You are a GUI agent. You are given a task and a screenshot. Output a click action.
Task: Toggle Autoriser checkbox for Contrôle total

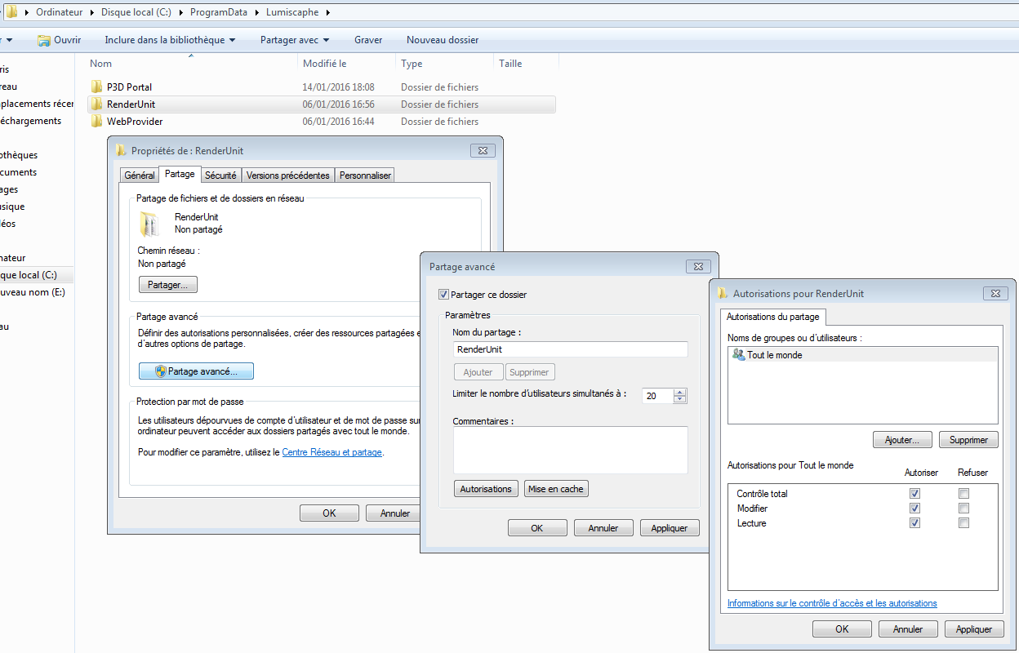coord(914,494)
